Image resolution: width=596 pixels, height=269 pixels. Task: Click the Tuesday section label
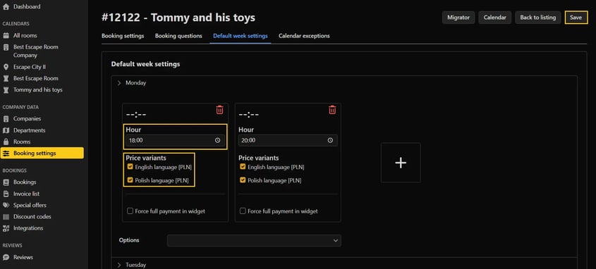[135, 265]
